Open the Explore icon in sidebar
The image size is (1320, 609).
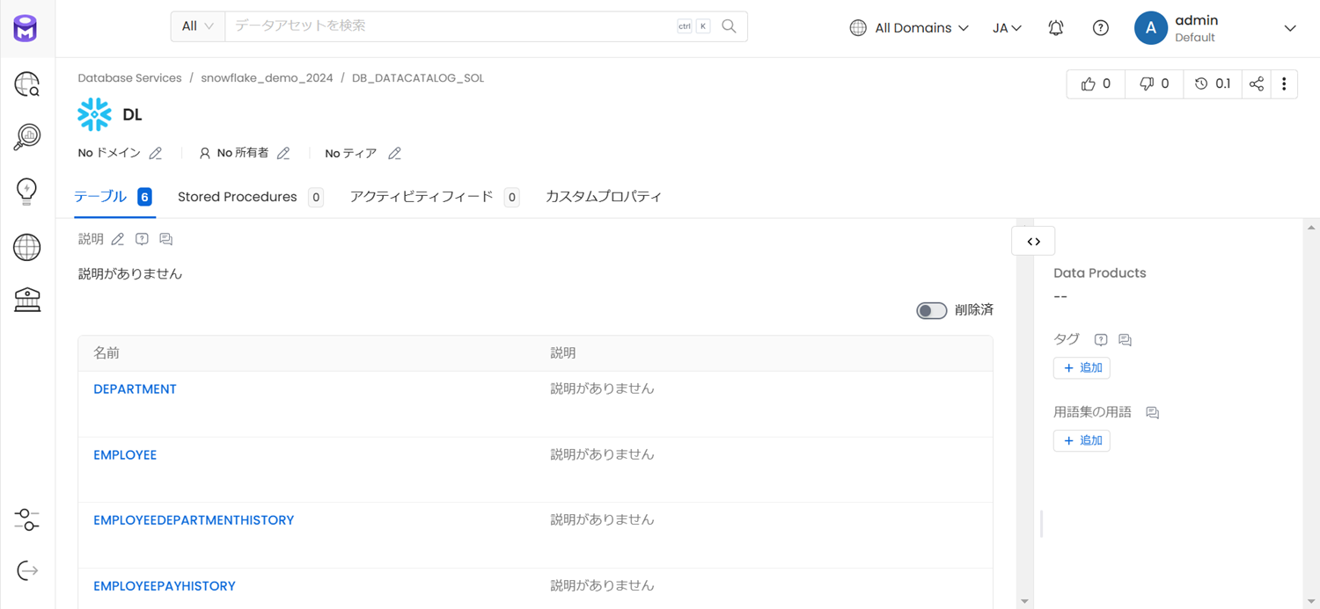click(27, 84)
